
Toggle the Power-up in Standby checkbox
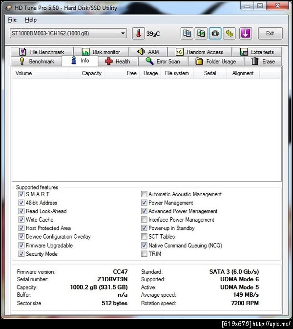(144, 228)
